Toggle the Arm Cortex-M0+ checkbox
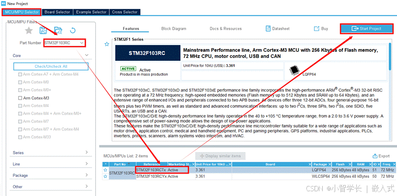 [20, 90]
